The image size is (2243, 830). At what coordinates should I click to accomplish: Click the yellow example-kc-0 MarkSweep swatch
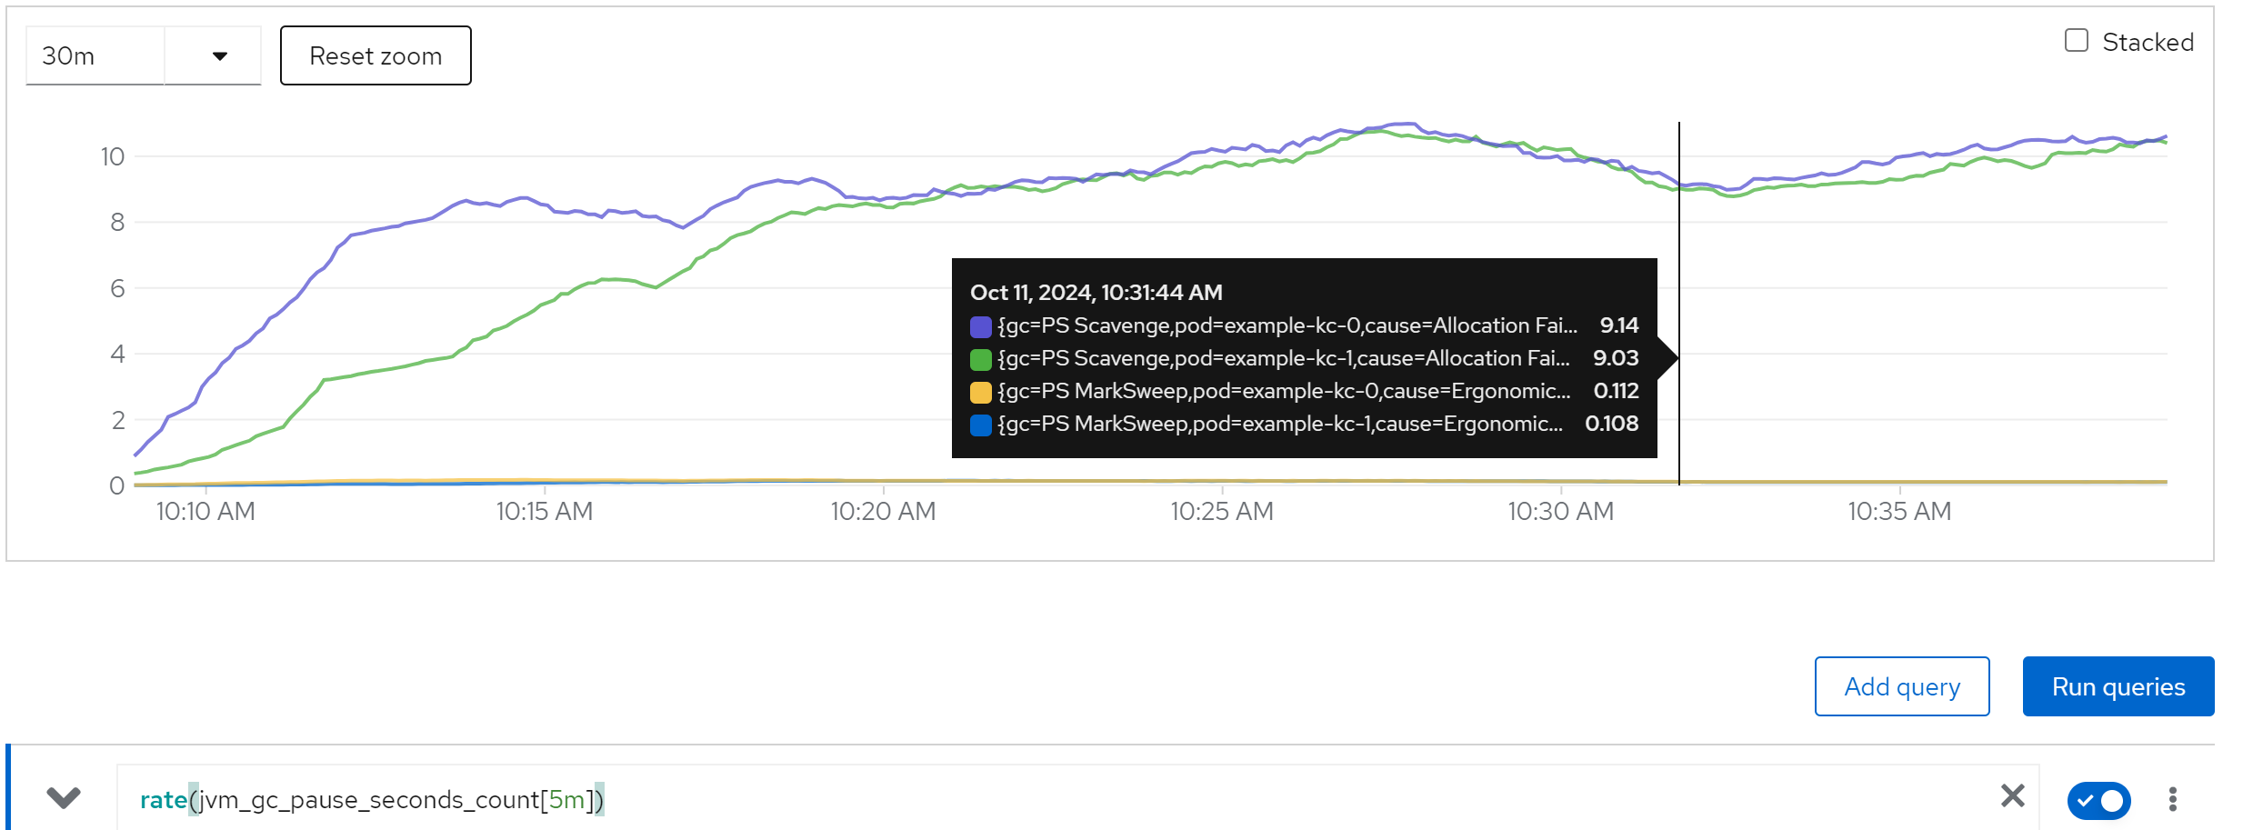(980, 392)
